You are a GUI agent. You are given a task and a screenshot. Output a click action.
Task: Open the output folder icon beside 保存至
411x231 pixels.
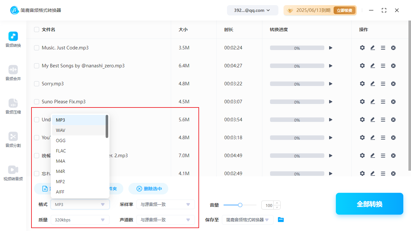[x=281, y=220]
